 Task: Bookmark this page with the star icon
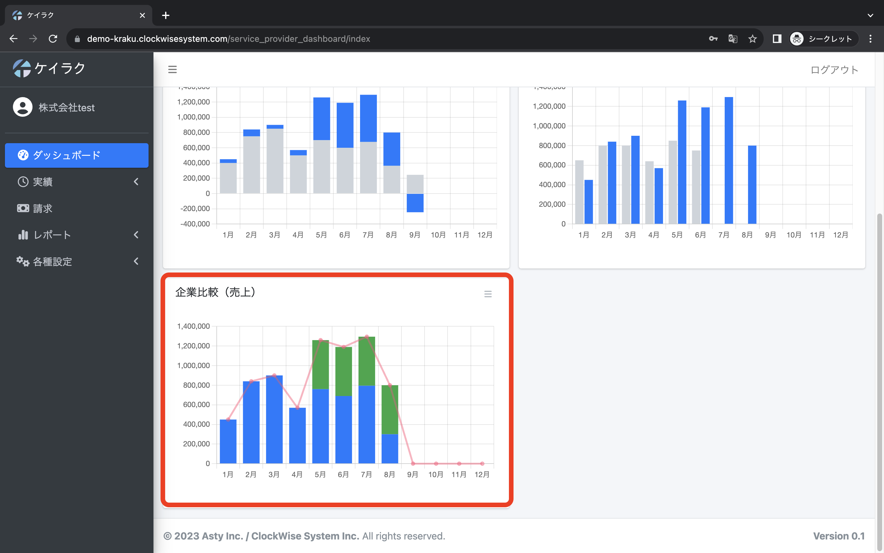point(752,39)
